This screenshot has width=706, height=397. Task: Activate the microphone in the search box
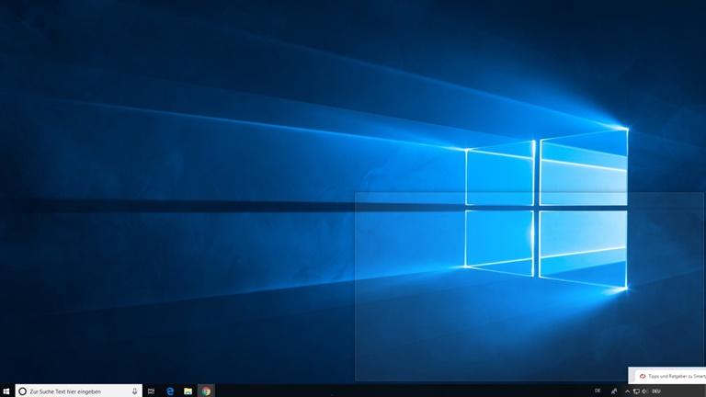135,391
